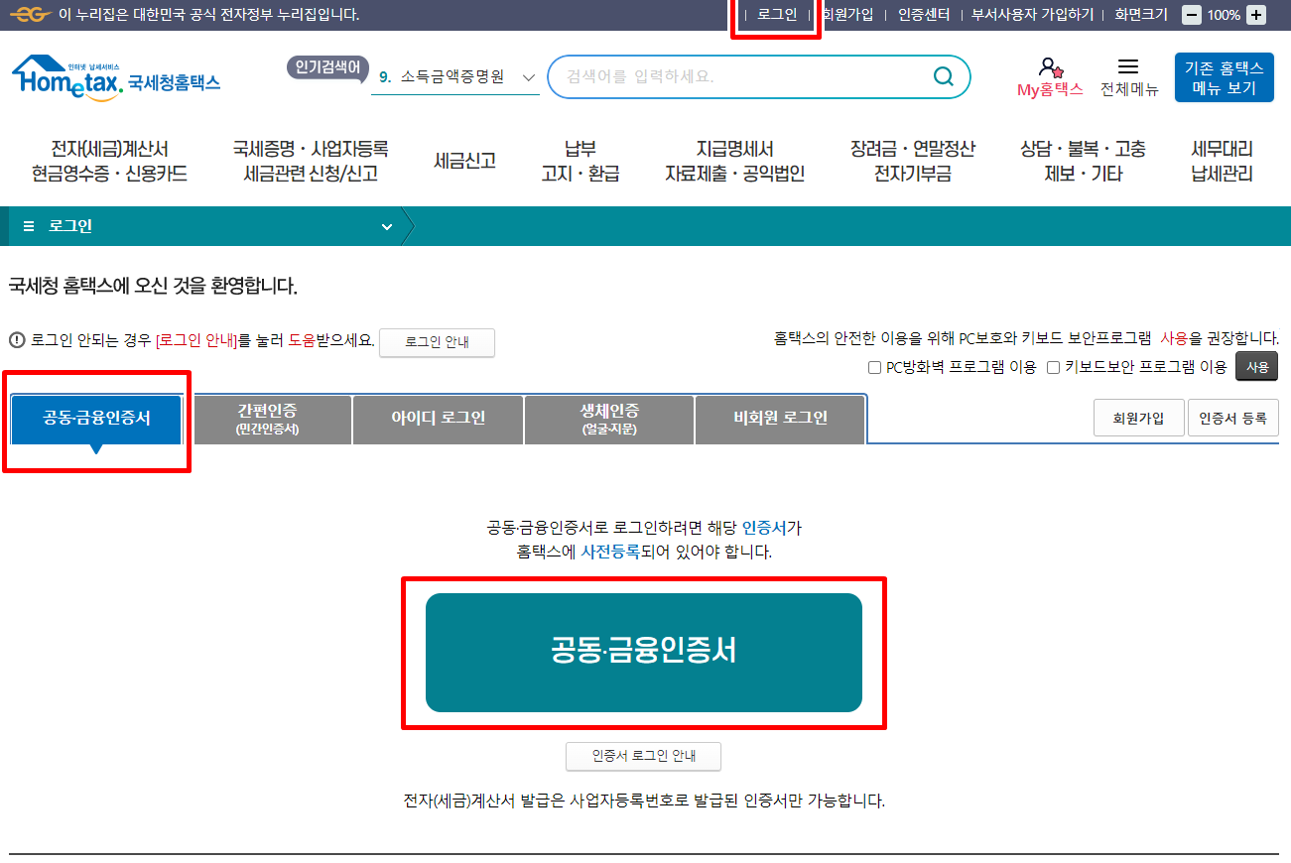The height and width of the screenshot is (863, 1291).
Task: Select the 공동·금융인증서 tab
Action: pos(96,419)
